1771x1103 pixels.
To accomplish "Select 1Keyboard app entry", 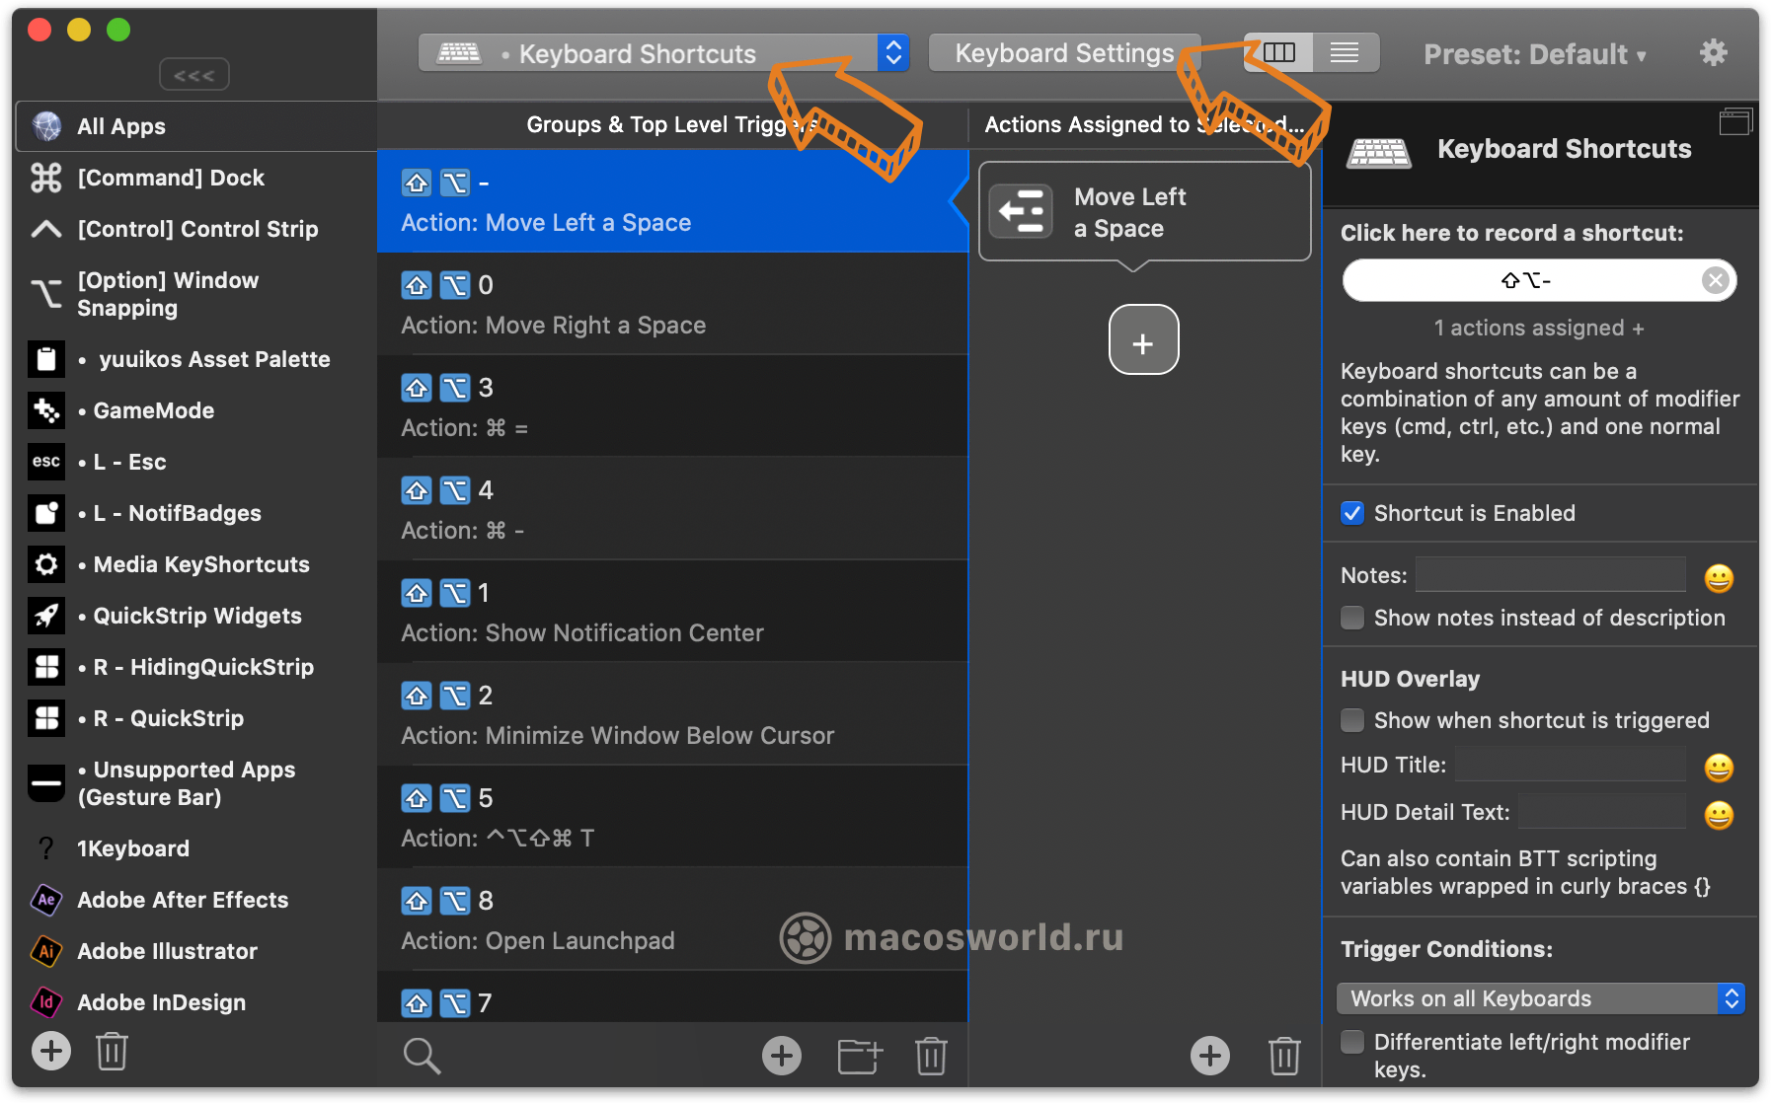I will (196, 848).
